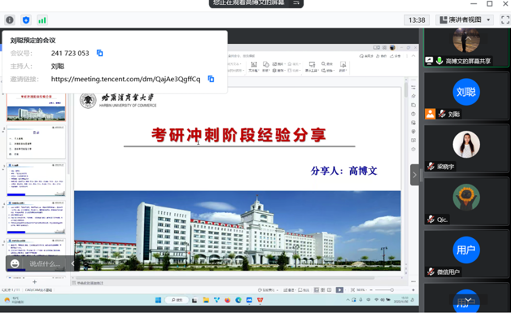This screenshot has height=313, width=511.
Task: Open the 演讲者视图 view dropdown
Action: pos(464,20)
